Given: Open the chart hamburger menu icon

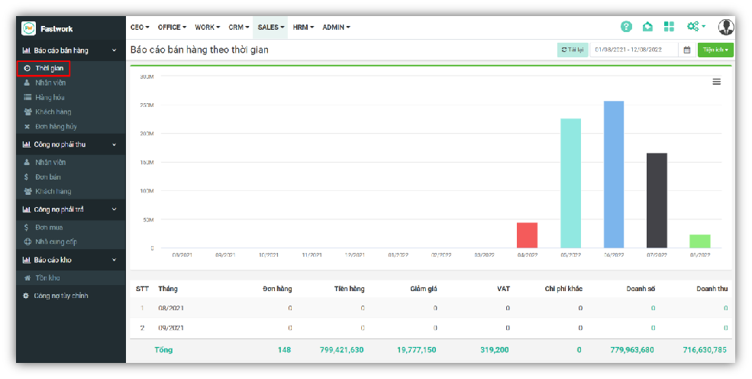Looking at the screenshot, I should pos(716,82).
